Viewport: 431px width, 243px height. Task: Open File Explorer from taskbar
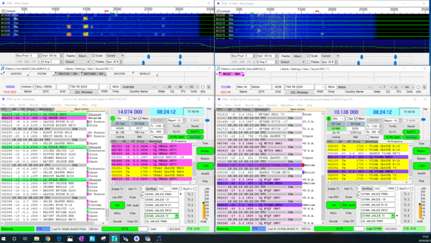click(x=36, y=238)
